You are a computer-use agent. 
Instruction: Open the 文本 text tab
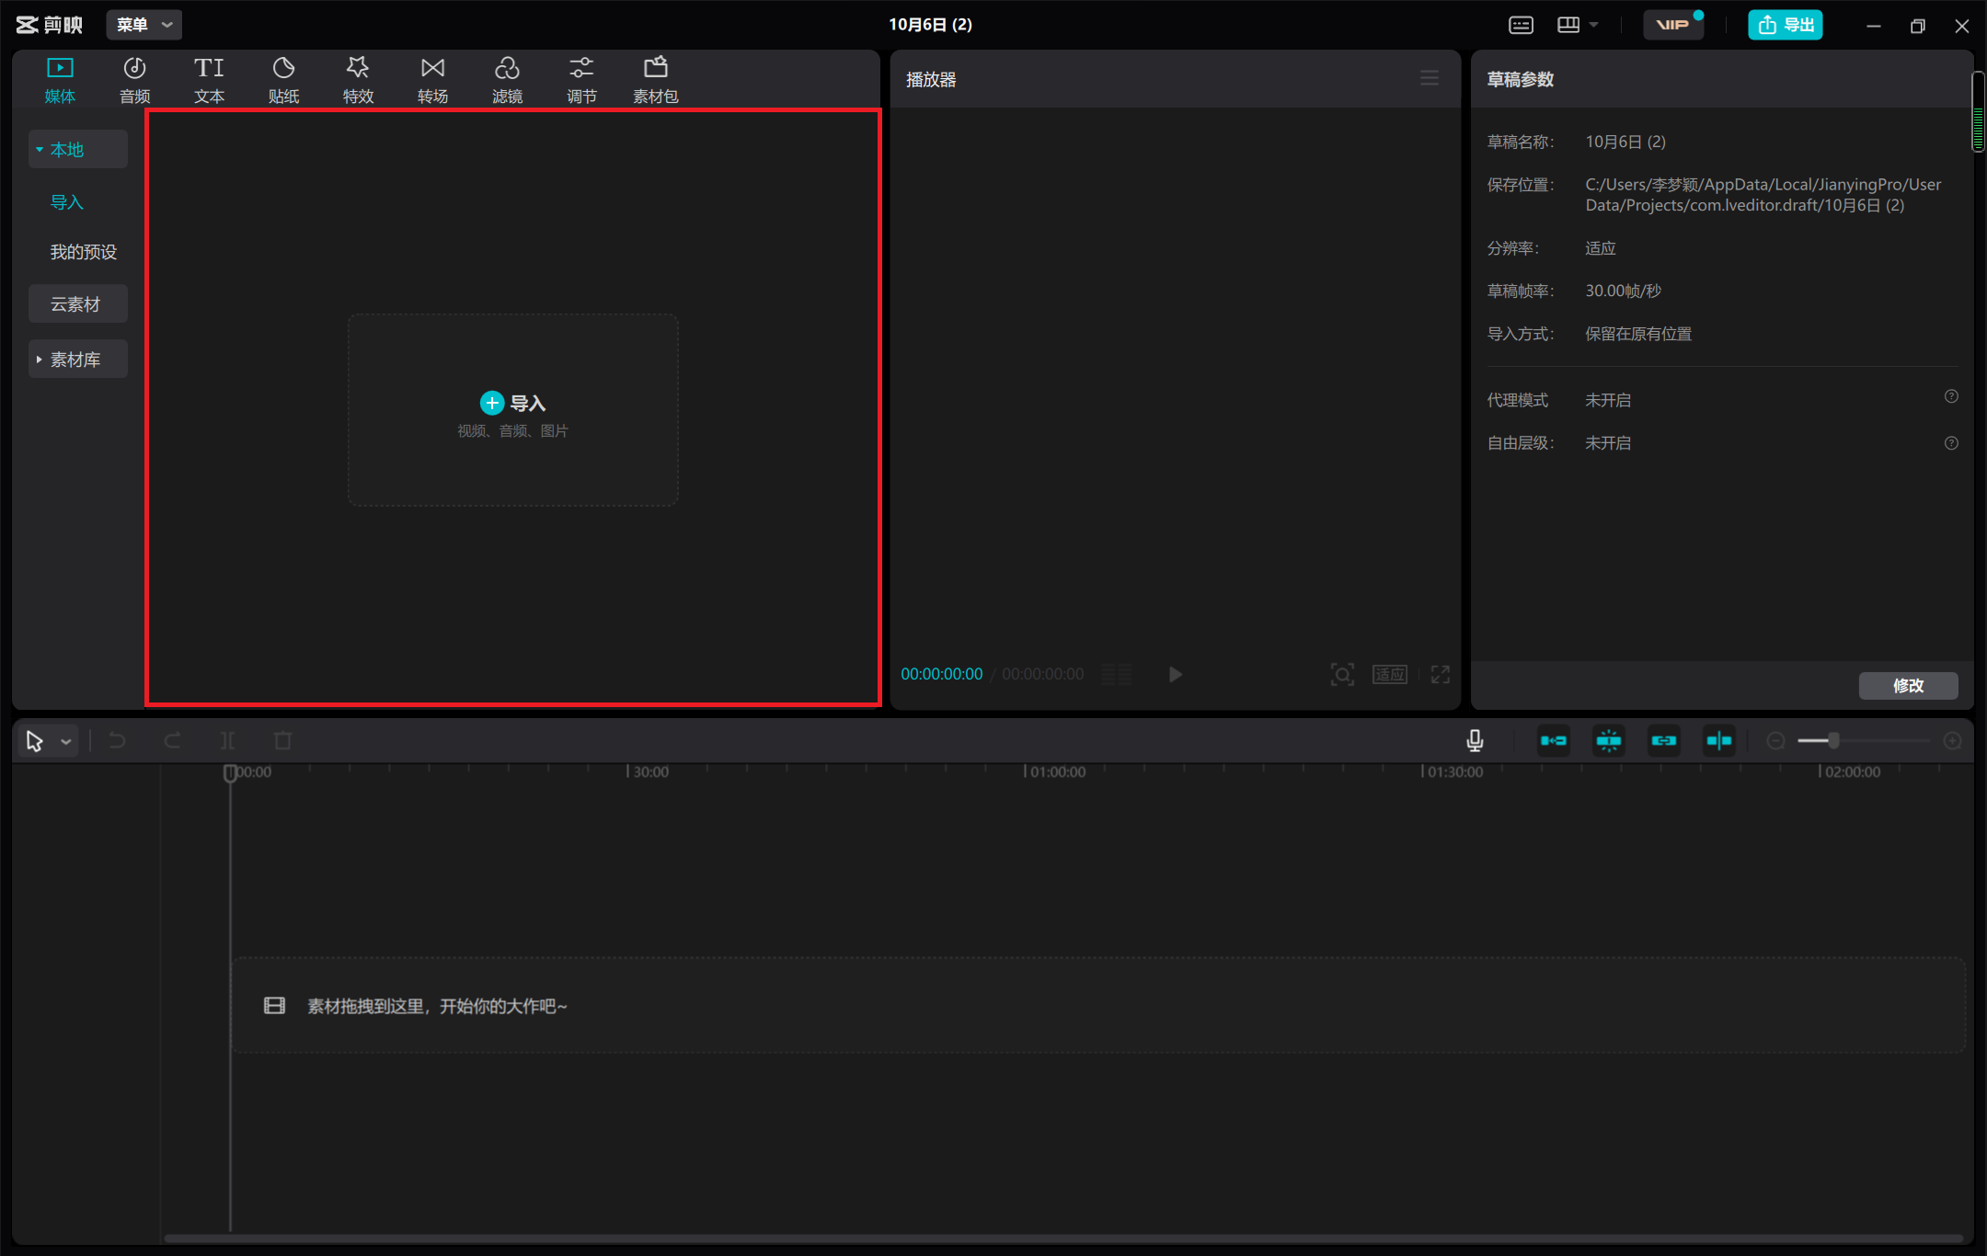[x=209, y=79]
